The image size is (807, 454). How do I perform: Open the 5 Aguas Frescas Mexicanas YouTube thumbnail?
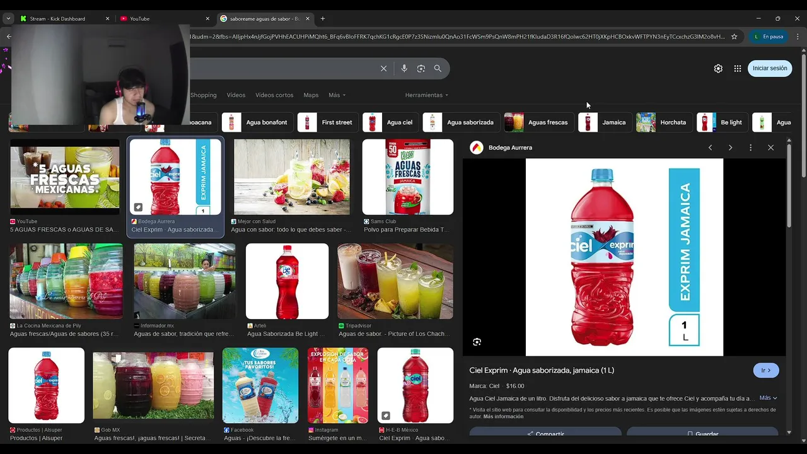65,177
